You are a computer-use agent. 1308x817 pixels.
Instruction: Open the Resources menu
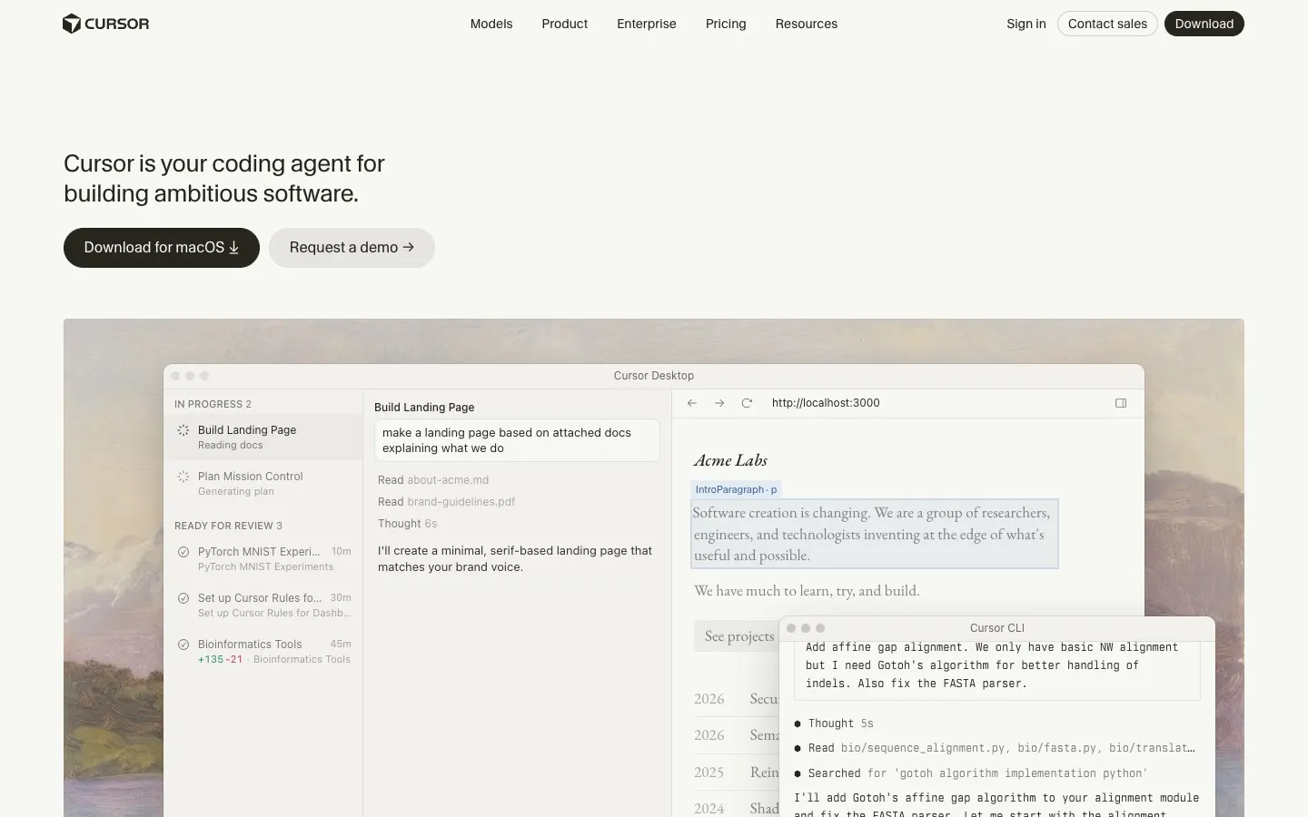point(807,24)
